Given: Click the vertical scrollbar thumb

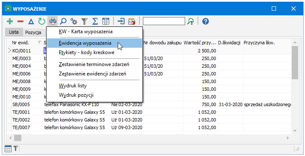Looking at the screenshot, I should (295, 63).
